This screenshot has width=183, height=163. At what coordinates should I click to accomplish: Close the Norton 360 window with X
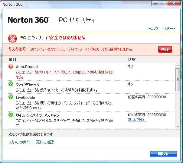coord(174,3)
